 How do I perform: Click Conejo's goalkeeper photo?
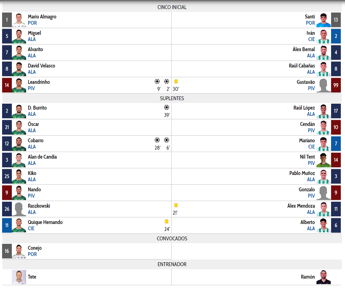pos(19,251)
